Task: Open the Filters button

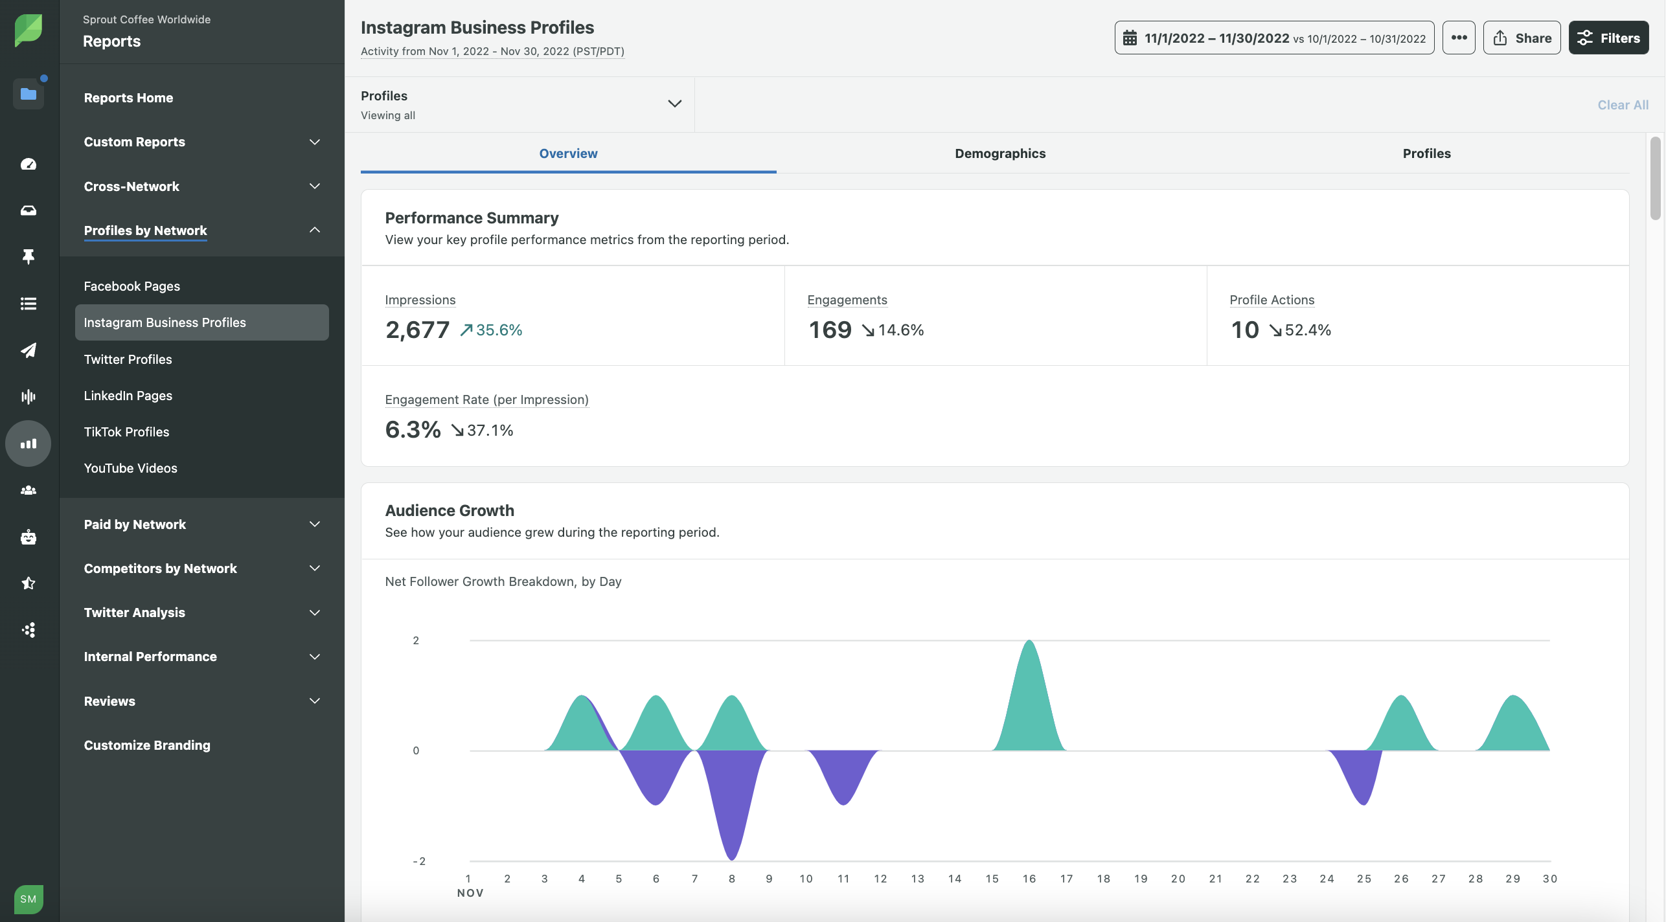Action: [x=1608, y=38]
